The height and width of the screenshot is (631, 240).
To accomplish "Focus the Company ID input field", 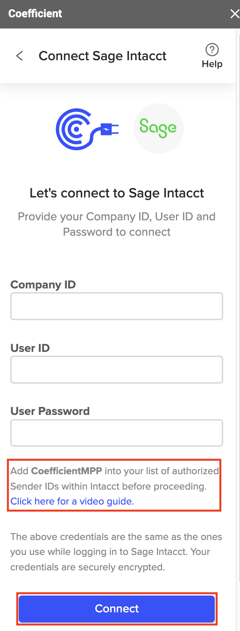I will click(117, 306).
